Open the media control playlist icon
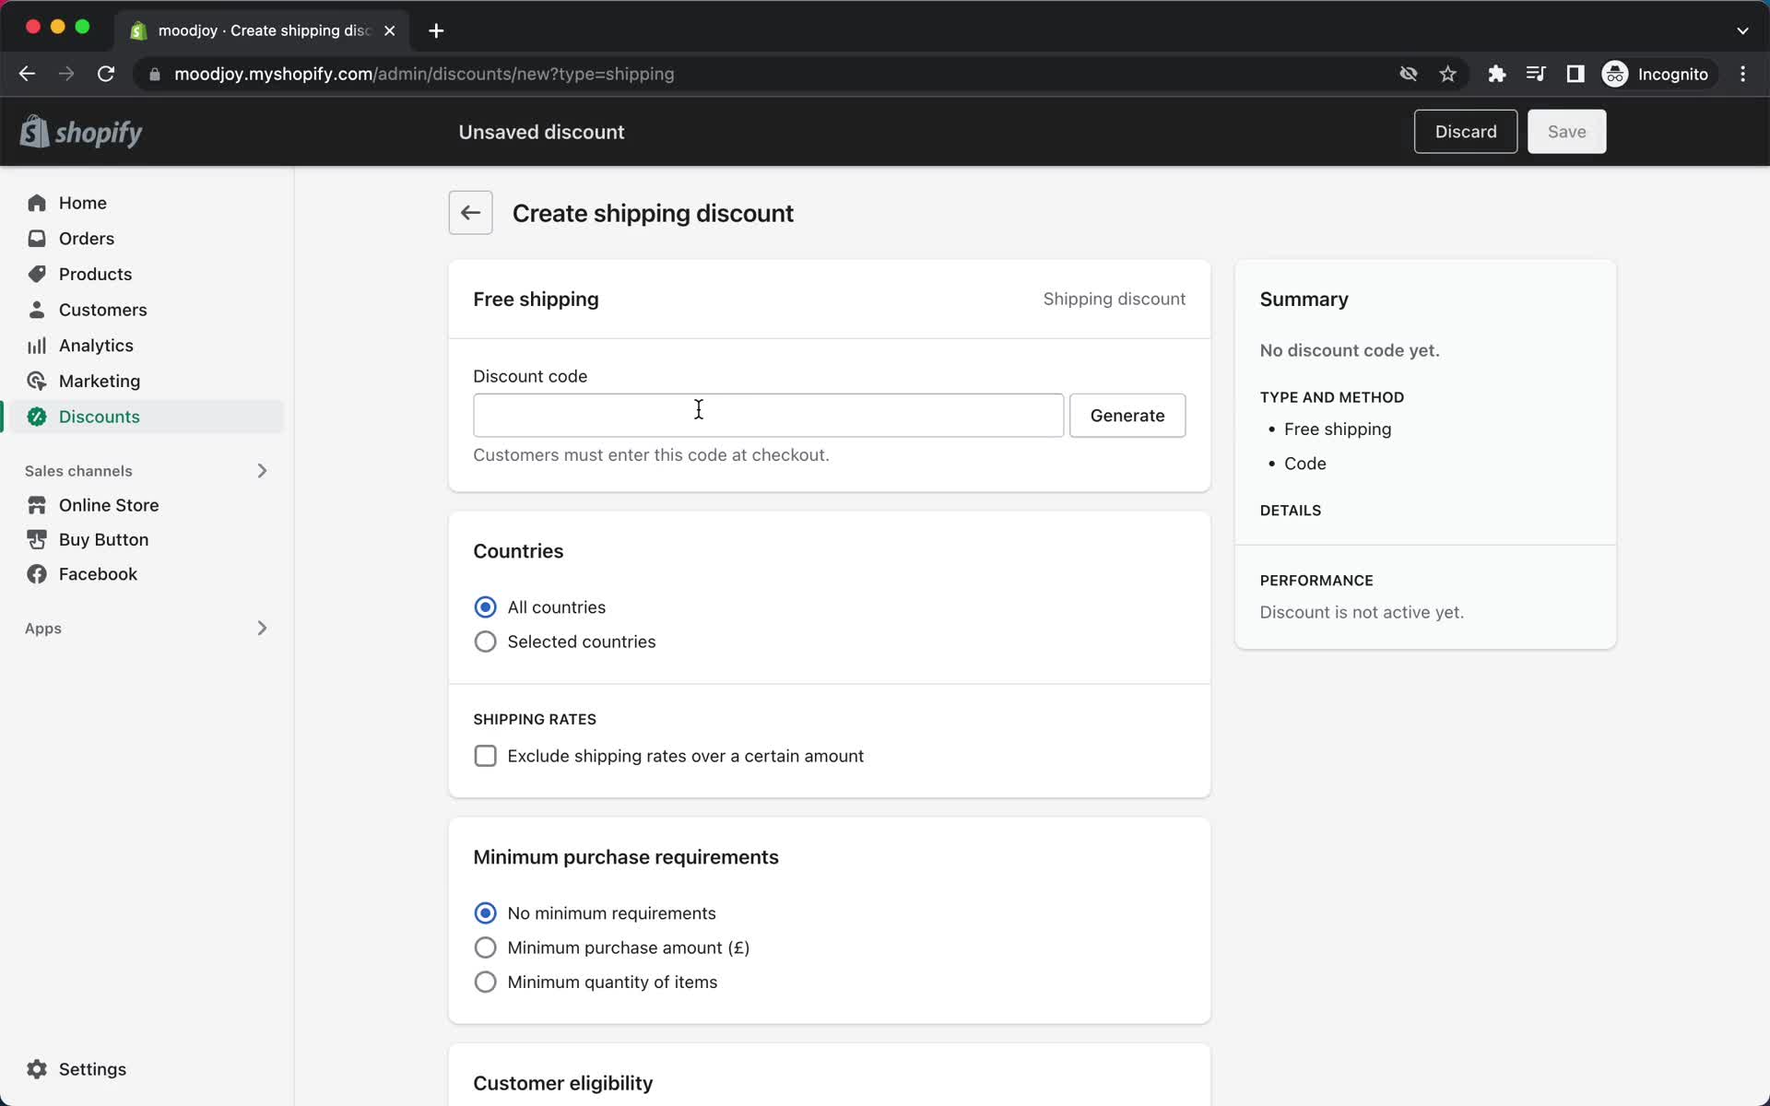Image resolution: width=1770 pixels, height=1106 pixels. point(1536,74)
